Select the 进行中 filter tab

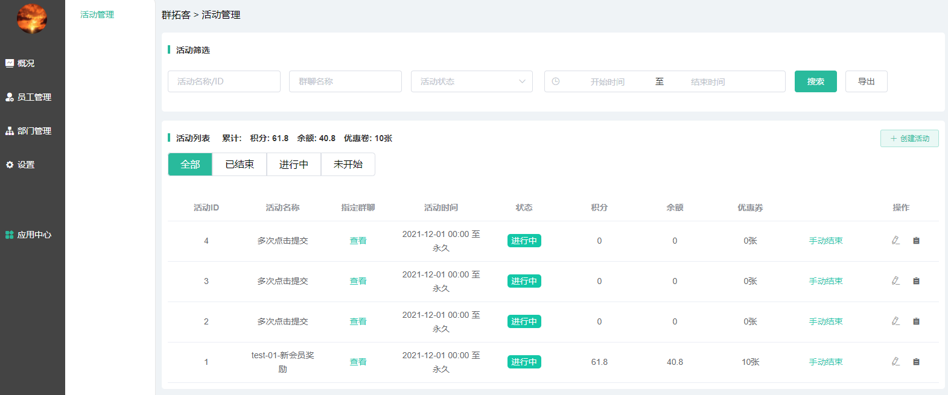(x=294, y=164)
